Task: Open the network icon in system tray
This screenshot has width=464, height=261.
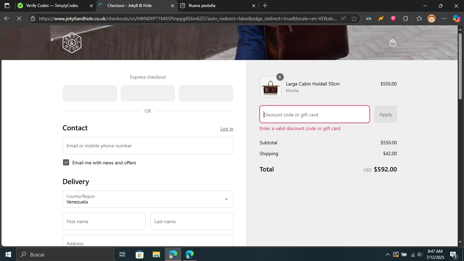Action: tap(412, 254)
